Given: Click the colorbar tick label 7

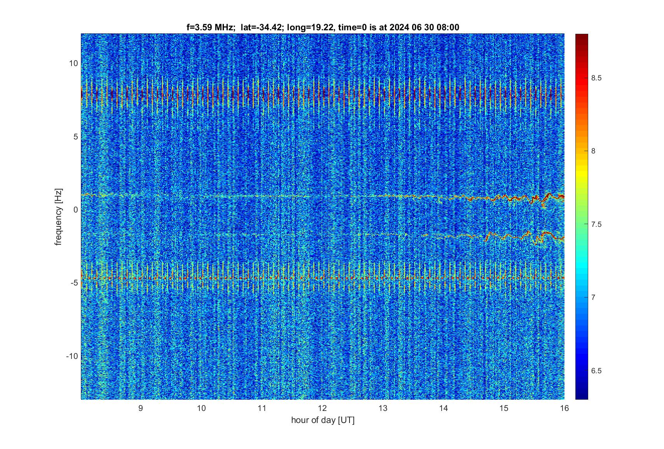Looking at the screenshot, I should pyautogui.click(x=593, y=298).
